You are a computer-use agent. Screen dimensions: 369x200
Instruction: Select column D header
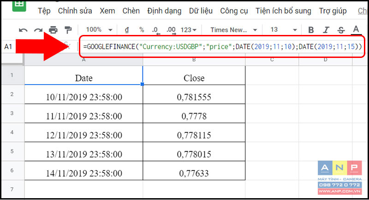pos(326,60)
